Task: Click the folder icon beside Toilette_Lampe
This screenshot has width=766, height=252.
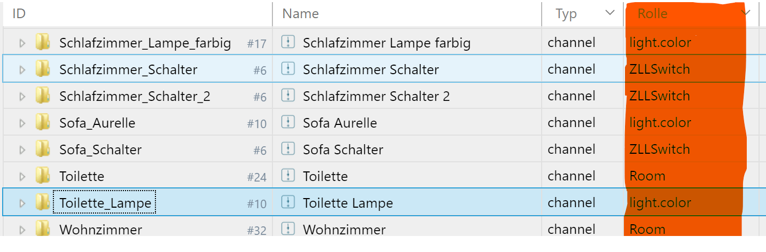Action: point(43,202)
